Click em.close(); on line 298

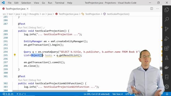pyautogui.click(x=32, y=66)
